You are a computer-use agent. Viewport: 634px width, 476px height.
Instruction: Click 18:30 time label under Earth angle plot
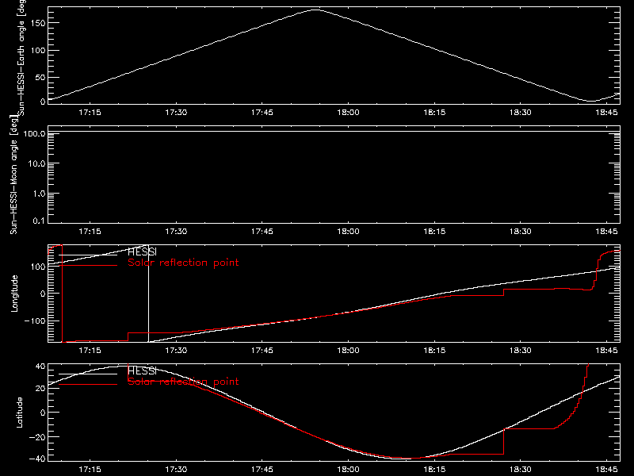tap(521, 112)
